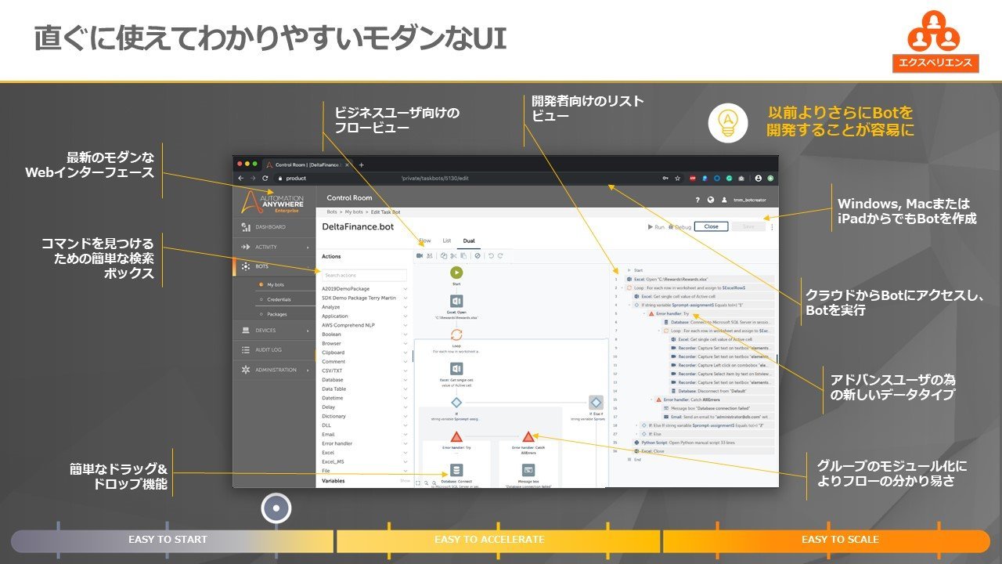Image resolution: width=1002 pixels, height=564 pixels.
Task: Disable the selected action with the circle-slash icon
Action: click(477, 255)
